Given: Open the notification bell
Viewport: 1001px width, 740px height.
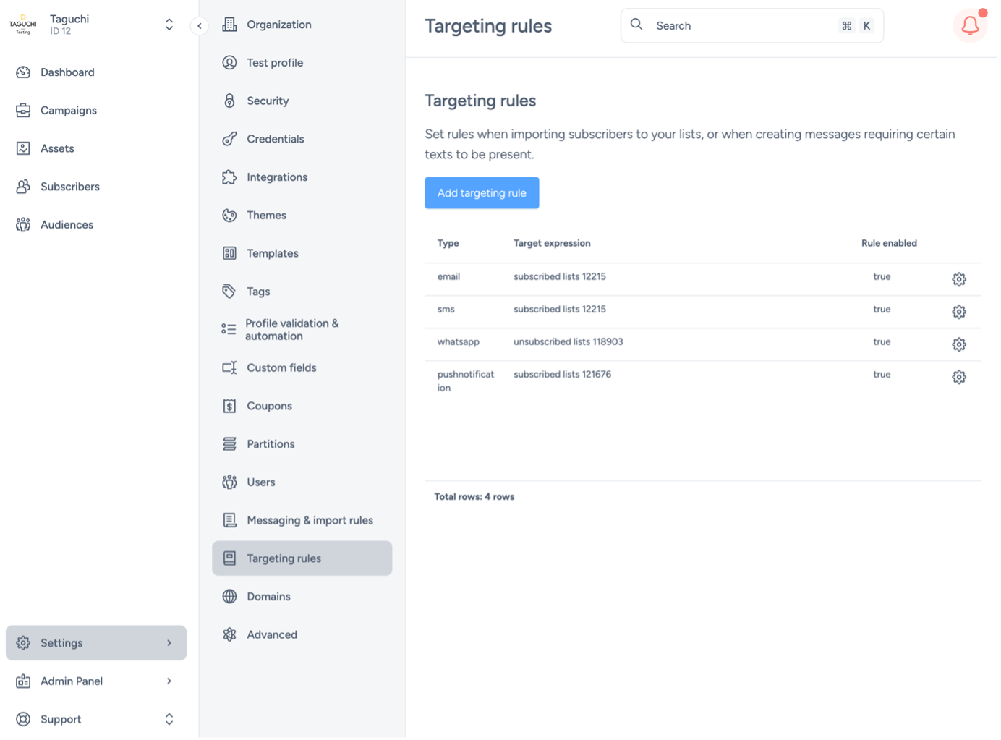Looking at the screenshot, I should (x=969, y=24).
